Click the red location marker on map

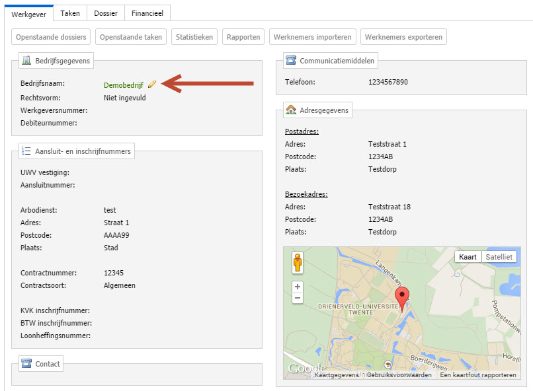402,297
